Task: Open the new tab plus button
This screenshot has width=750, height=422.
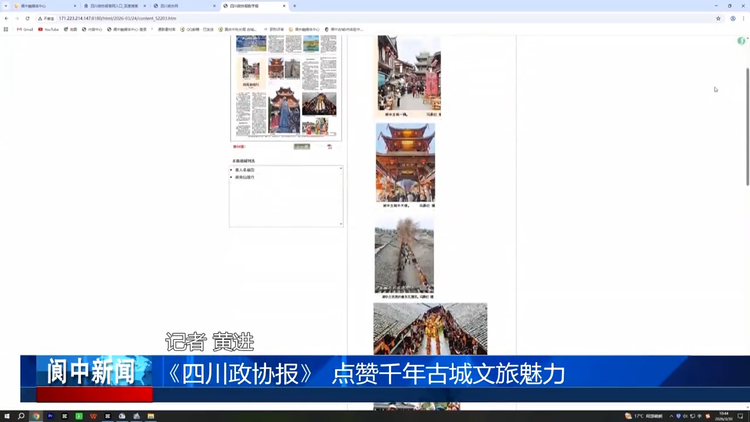Action: (294, 6)
